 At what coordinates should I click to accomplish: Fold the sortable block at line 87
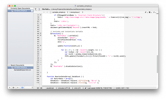click(41, 35)
